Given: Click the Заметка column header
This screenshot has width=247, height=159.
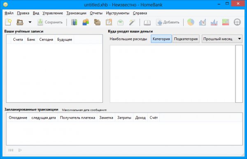Looking at the screenshot, I should click(106, 118).
